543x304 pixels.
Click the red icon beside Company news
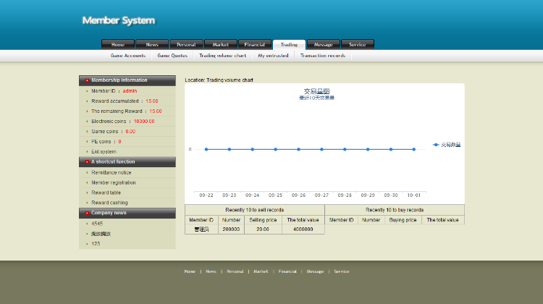[87, 213]
